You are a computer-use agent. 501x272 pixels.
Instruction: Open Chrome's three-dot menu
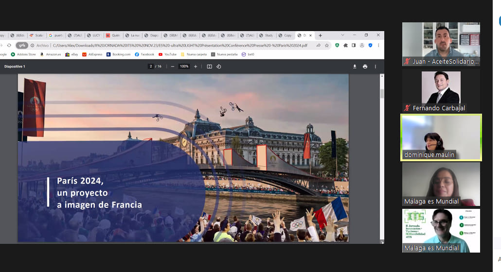(x=378, y=46)
